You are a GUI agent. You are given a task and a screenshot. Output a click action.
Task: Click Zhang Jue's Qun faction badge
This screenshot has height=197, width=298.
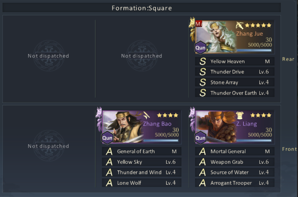(200, 47)
